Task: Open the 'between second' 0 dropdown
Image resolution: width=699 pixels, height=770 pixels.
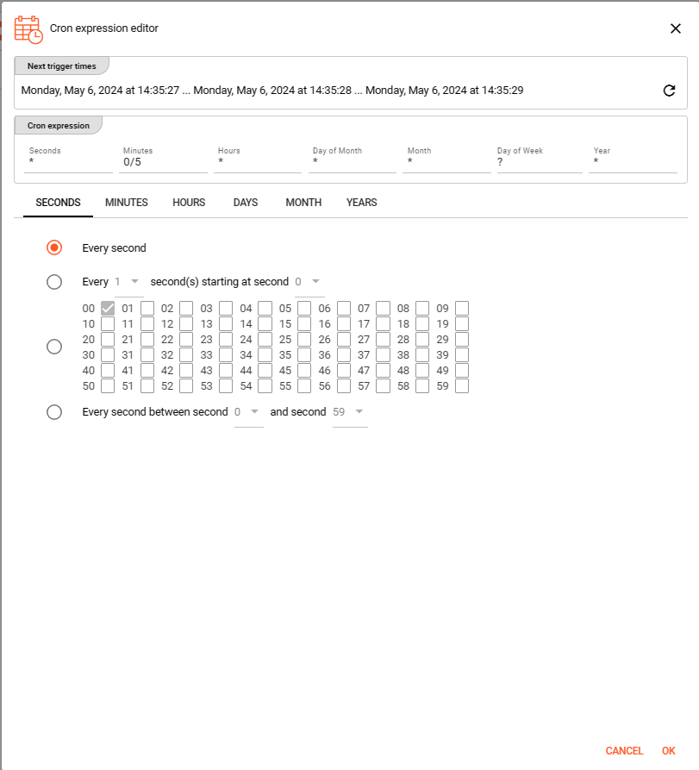Action: [x=248, y=412]
